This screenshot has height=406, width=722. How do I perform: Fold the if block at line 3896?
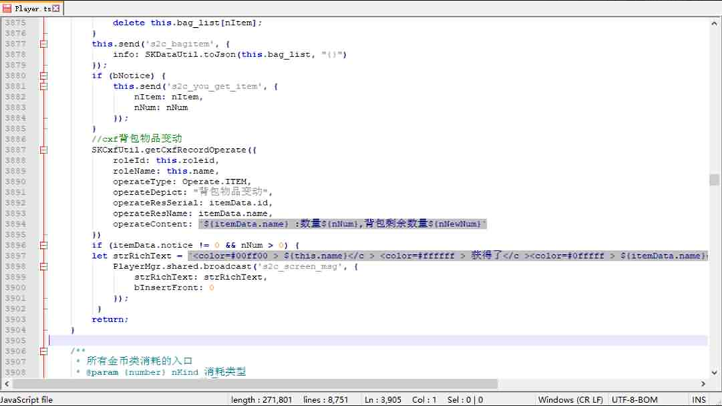click(44, 245)
